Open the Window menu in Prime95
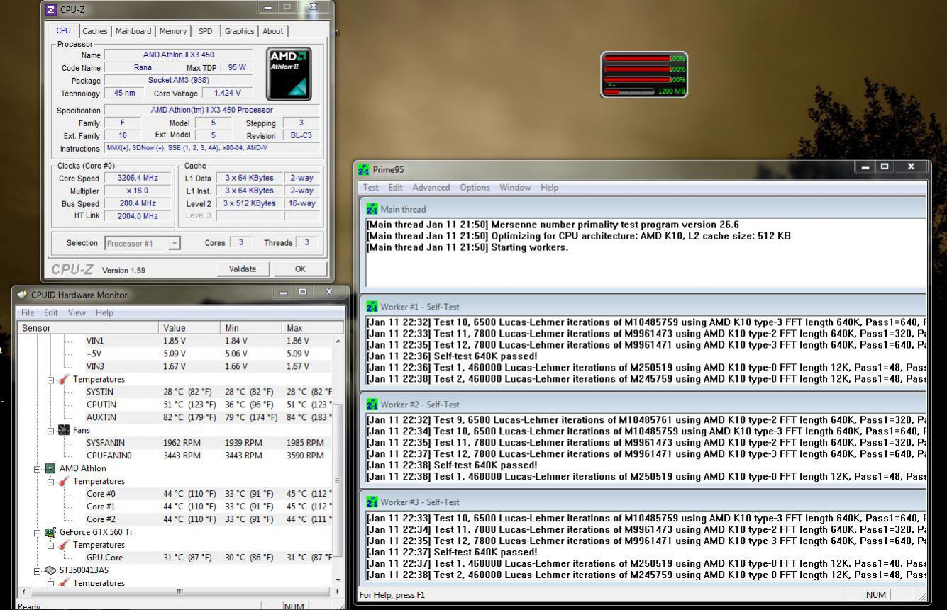947x610 pixels. pyautogui.click(x=515, y=188)
